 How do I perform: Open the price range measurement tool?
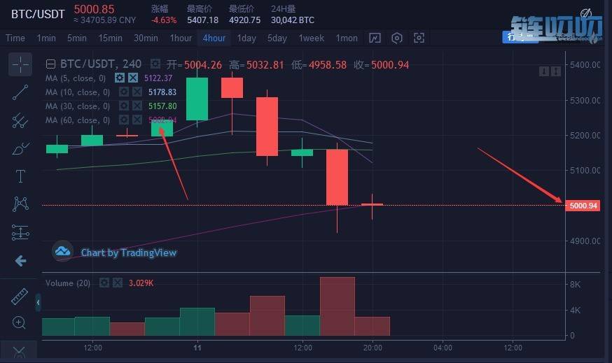tap(20, 232)
